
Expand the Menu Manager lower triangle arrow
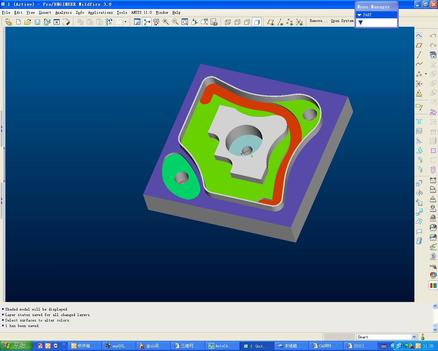point(360,23)
